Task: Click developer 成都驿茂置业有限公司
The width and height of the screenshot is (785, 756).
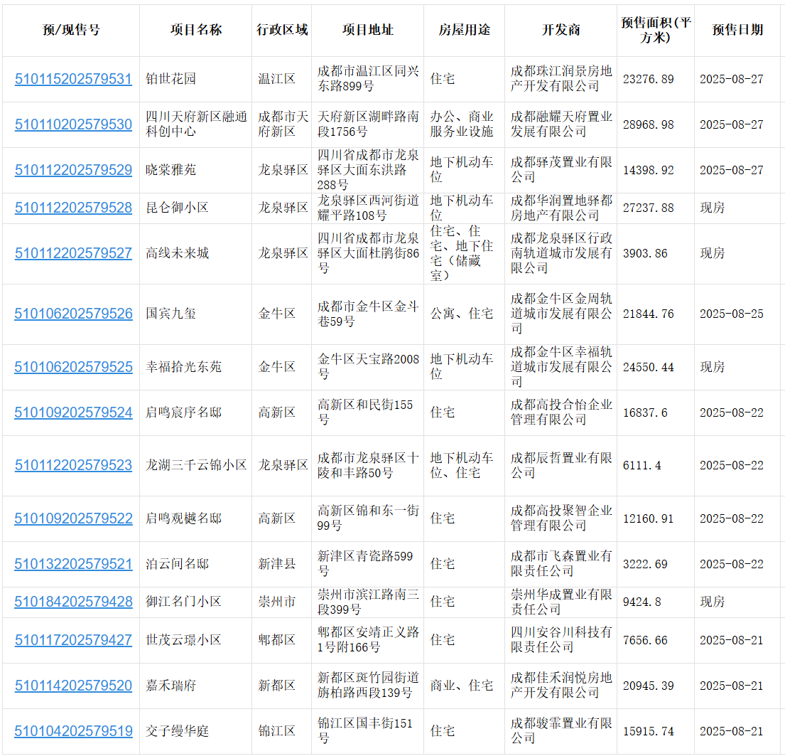Action: coord(561,170)
